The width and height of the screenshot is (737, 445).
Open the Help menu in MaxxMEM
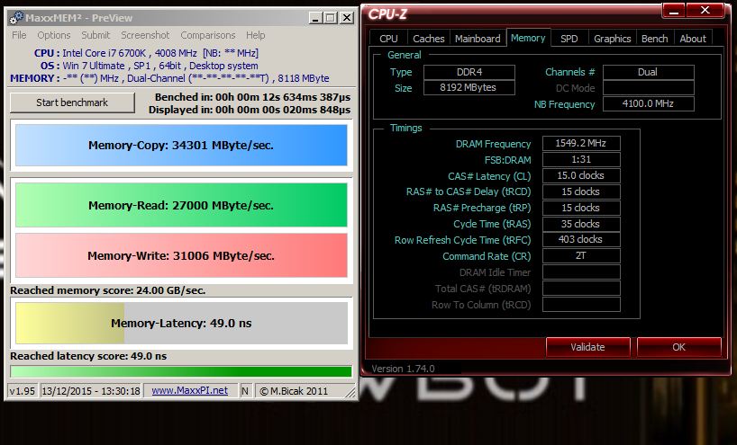256,35
